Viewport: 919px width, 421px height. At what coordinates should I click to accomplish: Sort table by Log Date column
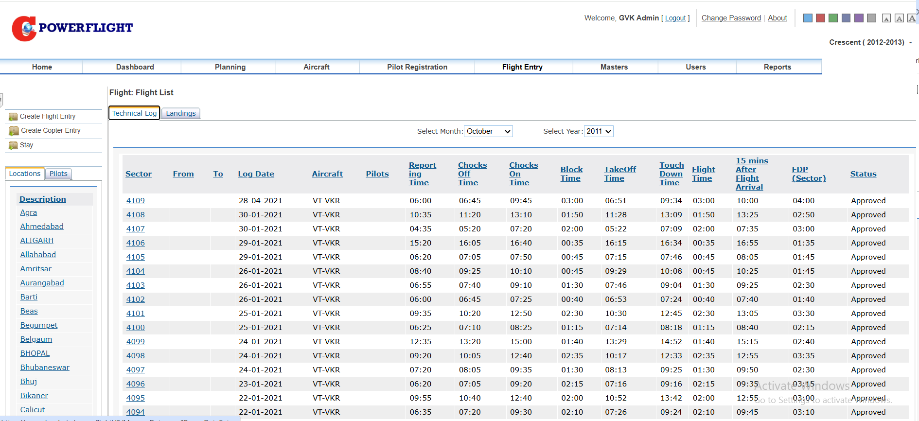pyautogui.click(x=256, y=174)
